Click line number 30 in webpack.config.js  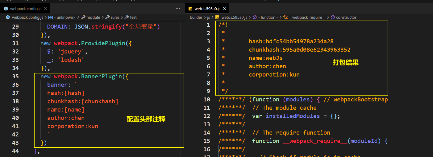tap(15, 35)
